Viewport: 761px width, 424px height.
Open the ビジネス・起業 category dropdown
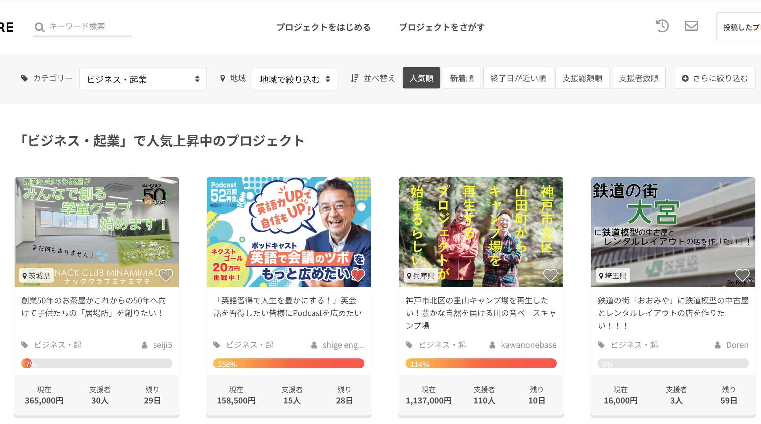(143, 79)
